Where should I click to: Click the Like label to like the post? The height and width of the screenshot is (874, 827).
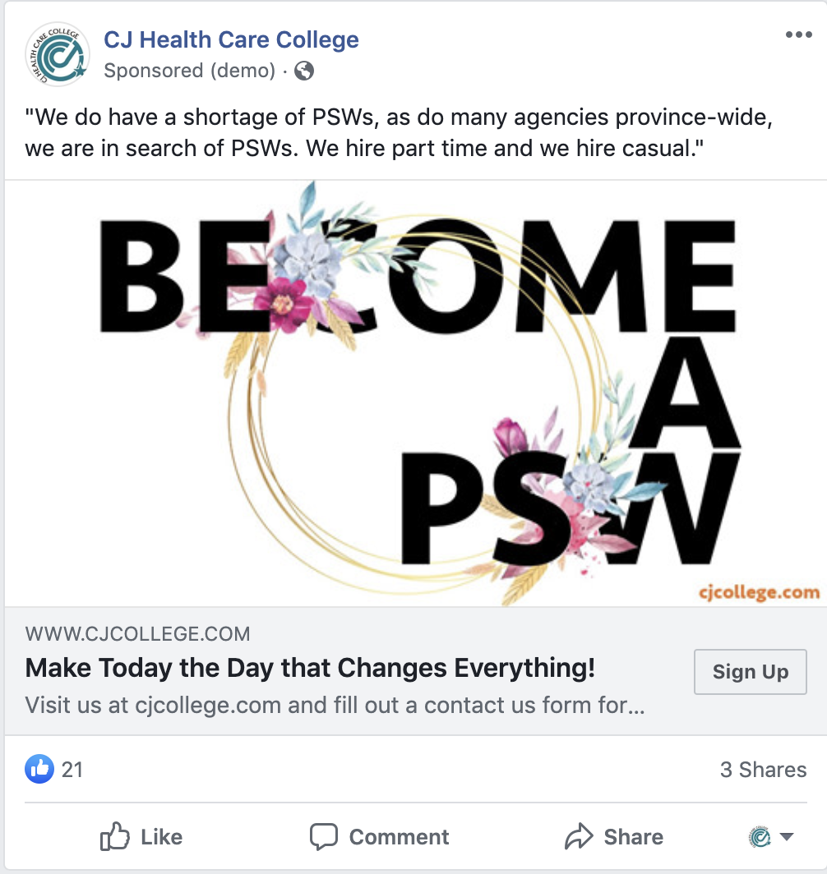click(161, 837)
